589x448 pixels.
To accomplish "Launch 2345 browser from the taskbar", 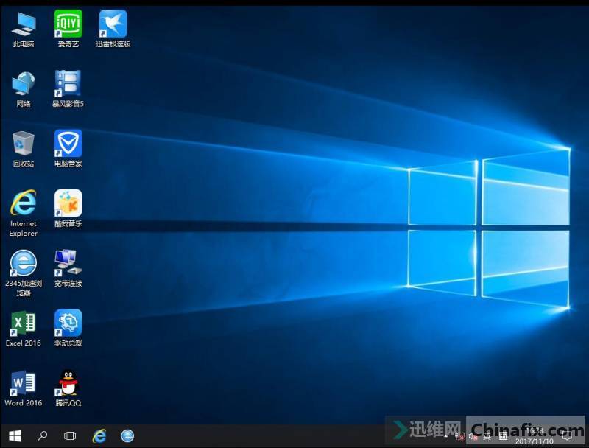I will coord(127,436).
